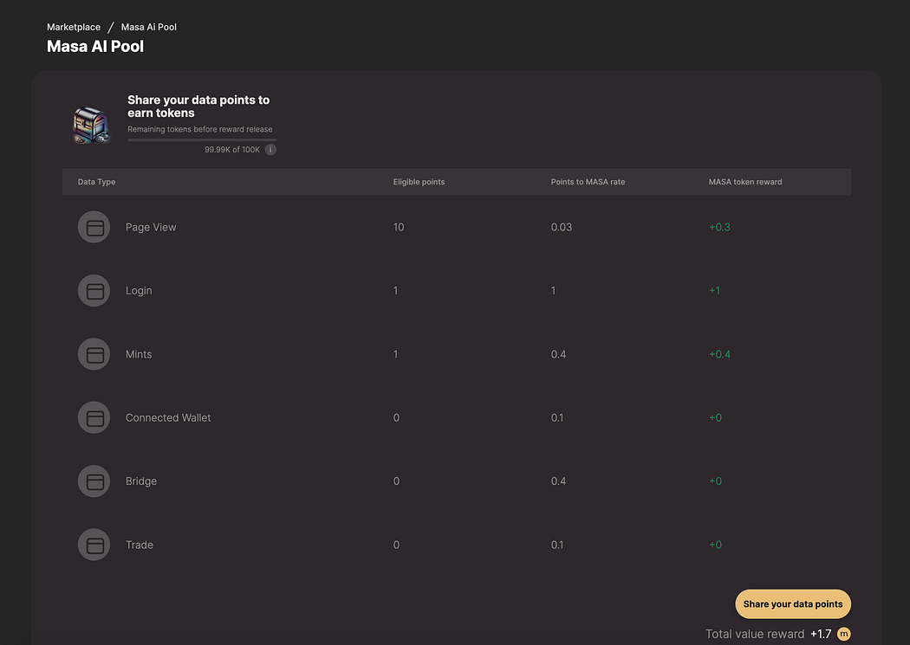Click the Mints row icon
Screen dimensions: 910x645
[x=94, y=354]
